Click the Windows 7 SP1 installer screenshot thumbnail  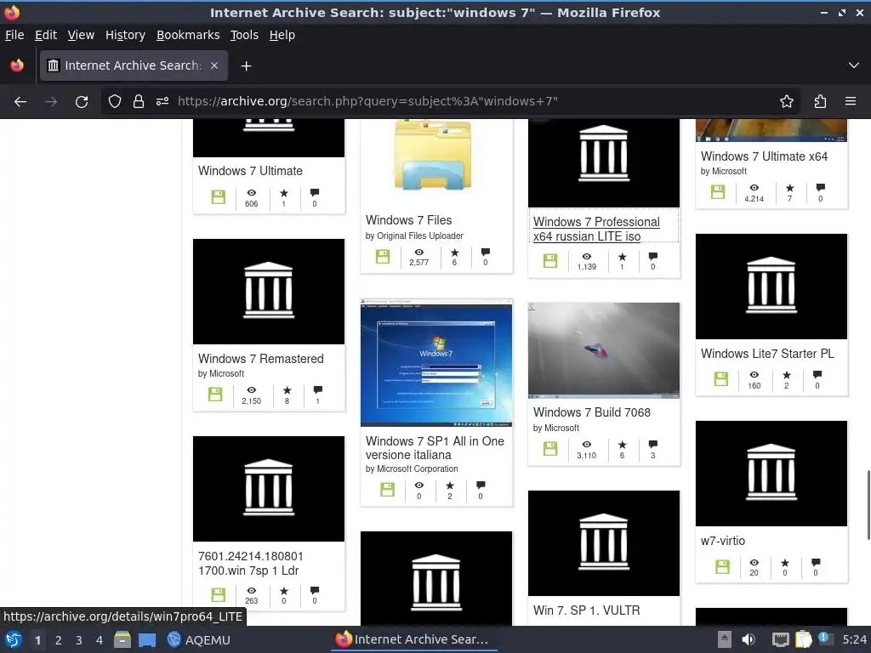click(436, 364)
